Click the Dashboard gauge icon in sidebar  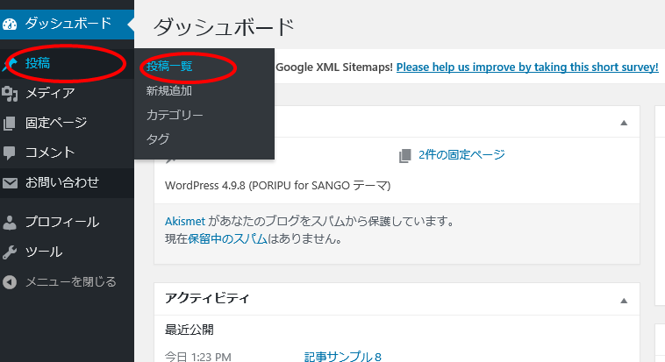[x=10, y=25]
